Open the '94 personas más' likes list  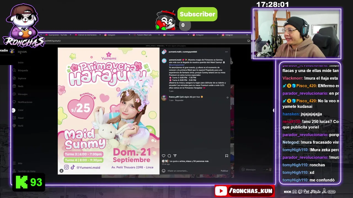click(x=201, y=161)
